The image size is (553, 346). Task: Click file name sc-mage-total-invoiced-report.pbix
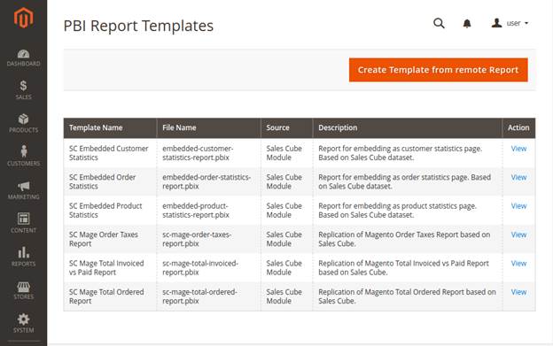tap(200, 268)
